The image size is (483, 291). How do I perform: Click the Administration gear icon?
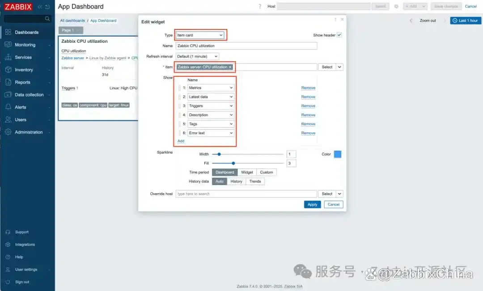8,132
